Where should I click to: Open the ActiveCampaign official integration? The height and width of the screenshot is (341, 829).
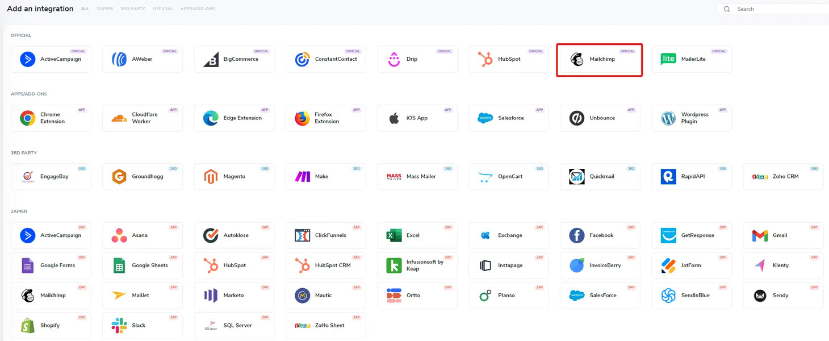pyautogui.click(x=27, y=59)
